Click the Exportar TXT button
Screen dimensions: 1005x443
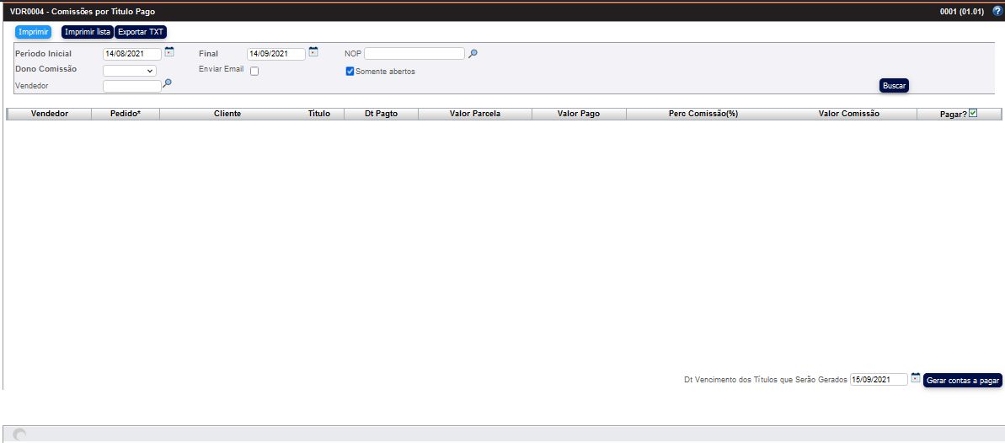(141, 32)
